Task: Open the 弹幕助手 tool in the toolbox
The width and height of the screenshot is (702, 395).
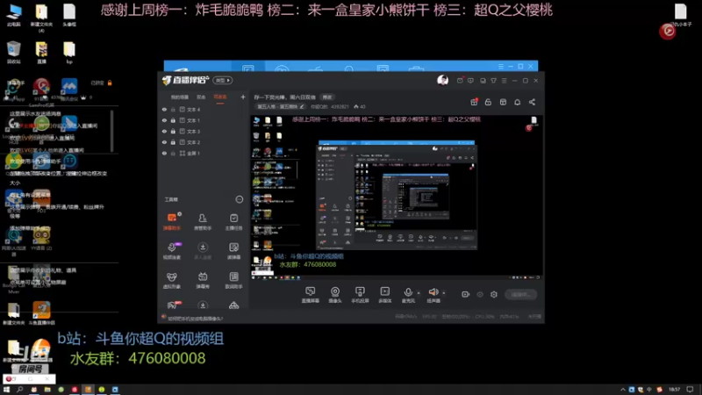Action: point(172,221)
